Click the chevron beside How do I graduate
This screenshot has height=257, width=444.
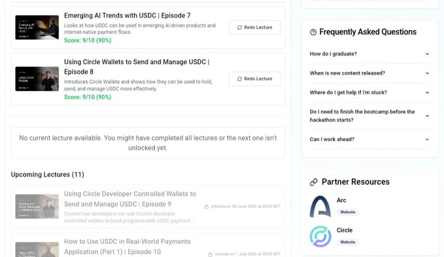point(427,54)
